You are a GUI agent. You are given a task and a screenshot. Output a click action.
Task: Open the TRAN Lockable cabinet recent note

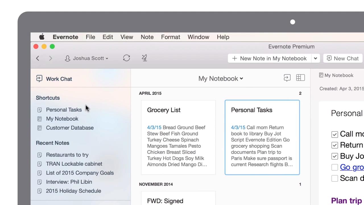point(74,164)
